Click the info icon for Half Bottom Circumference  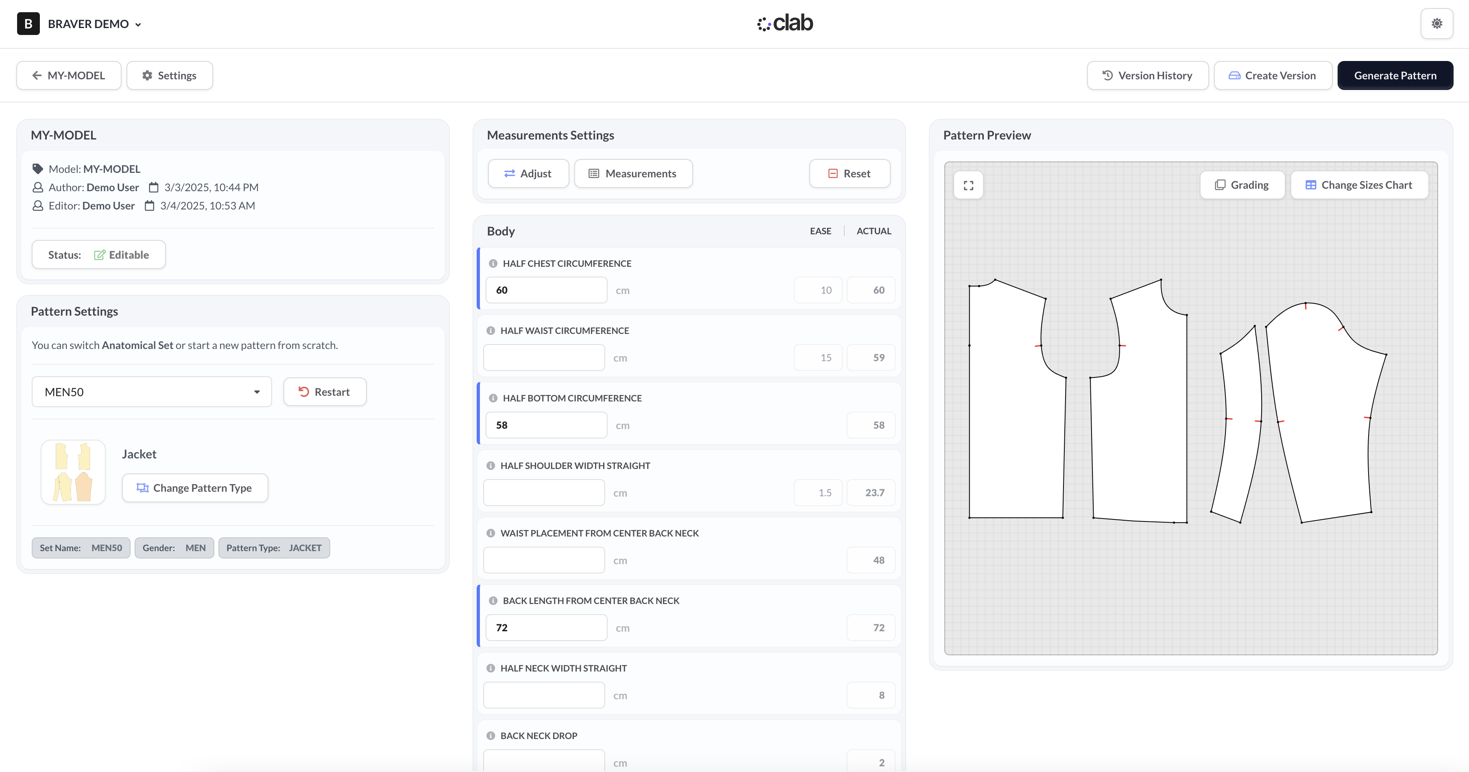pos(493,398)
